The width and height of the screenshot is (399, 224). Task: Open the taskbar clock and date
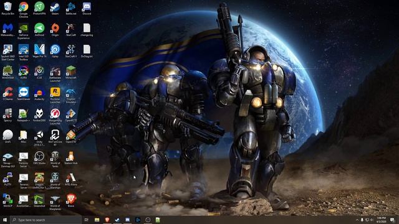tap(381, 220)
